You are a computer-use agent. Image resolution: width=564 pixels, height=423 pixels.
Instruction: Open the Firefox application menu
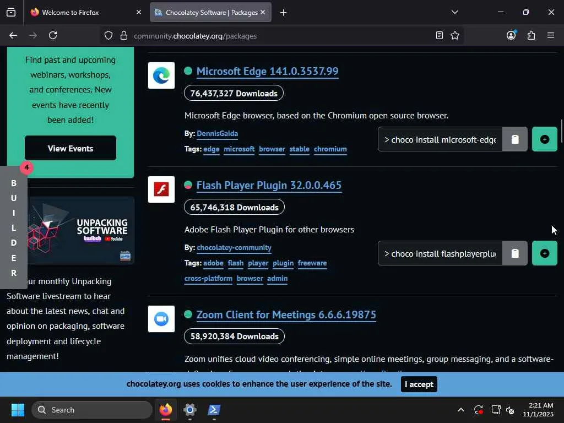(x=551, y=35)
